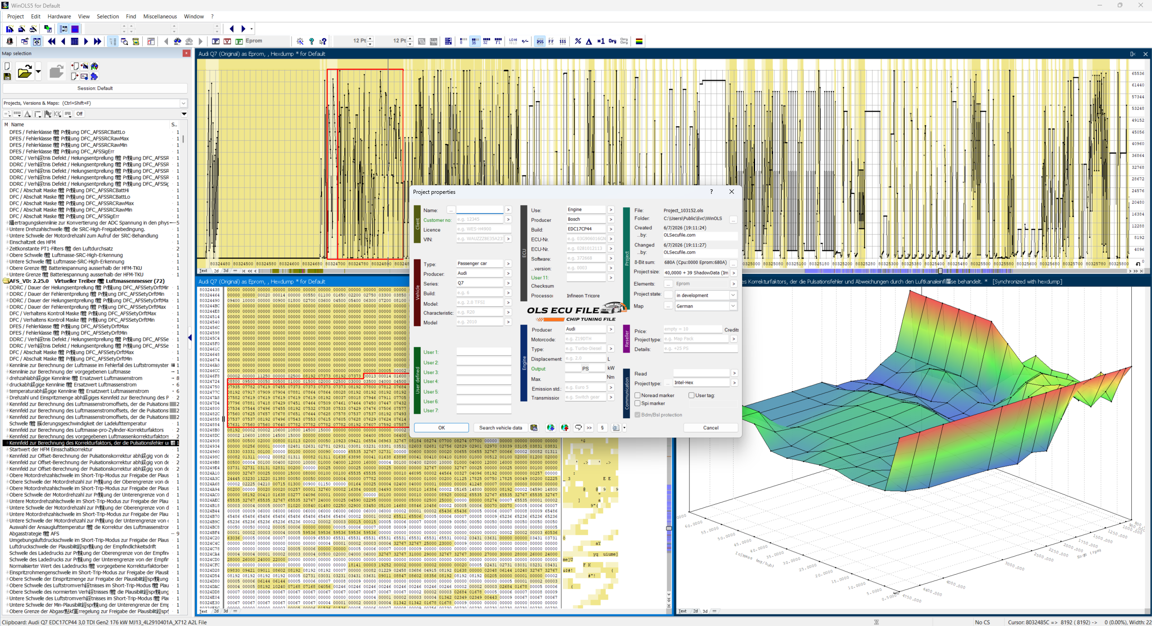
Task: Click the FF hexadecimal display icon
Action: tap(551, 41)
